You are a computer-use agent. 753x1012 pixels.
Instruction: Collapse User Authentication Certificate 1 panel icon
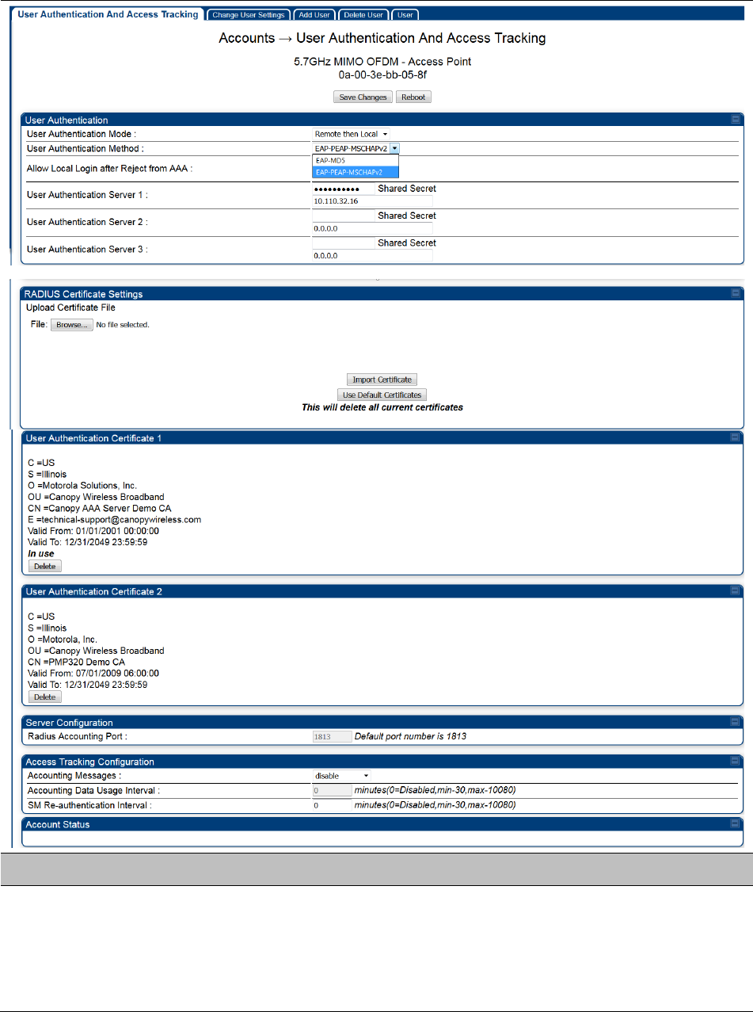click(x=735, y=437)
